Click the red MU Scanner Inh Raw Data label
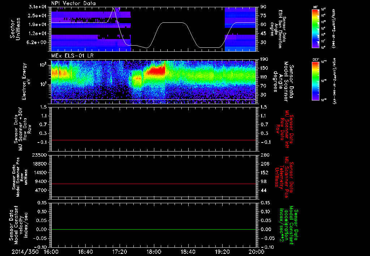The width and height of the screenshot is (370, 256). click(x=285, y=129)
